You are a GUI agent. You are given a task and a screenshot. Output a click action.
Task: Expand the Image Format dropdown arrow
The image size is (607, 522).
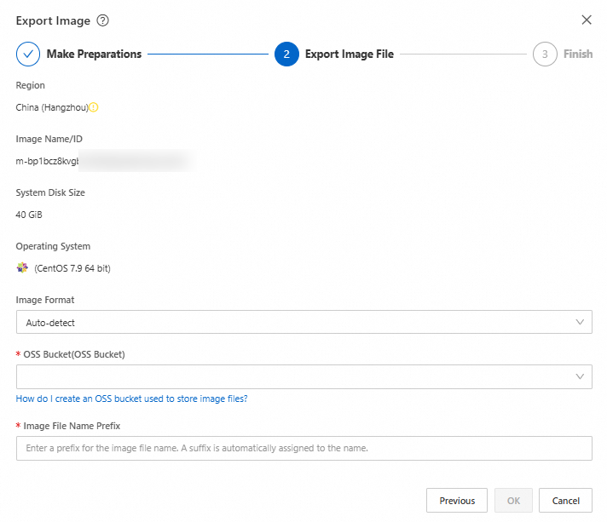pyautogui.click(x=580, y=323)
